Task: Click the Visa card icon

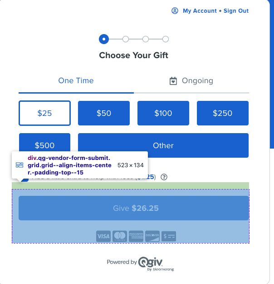Action: click(103, 236)
